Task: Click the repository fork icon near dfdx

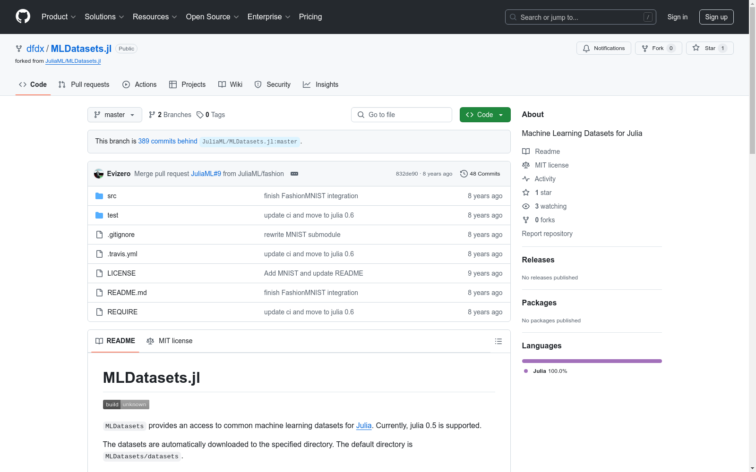Action: pyautogui.click(x=19, y=49)
